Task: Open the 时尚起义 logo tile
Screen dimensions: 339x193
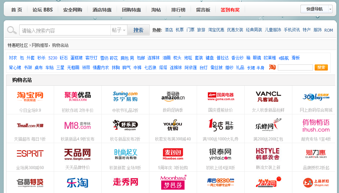Action: [x=126, y=154]
